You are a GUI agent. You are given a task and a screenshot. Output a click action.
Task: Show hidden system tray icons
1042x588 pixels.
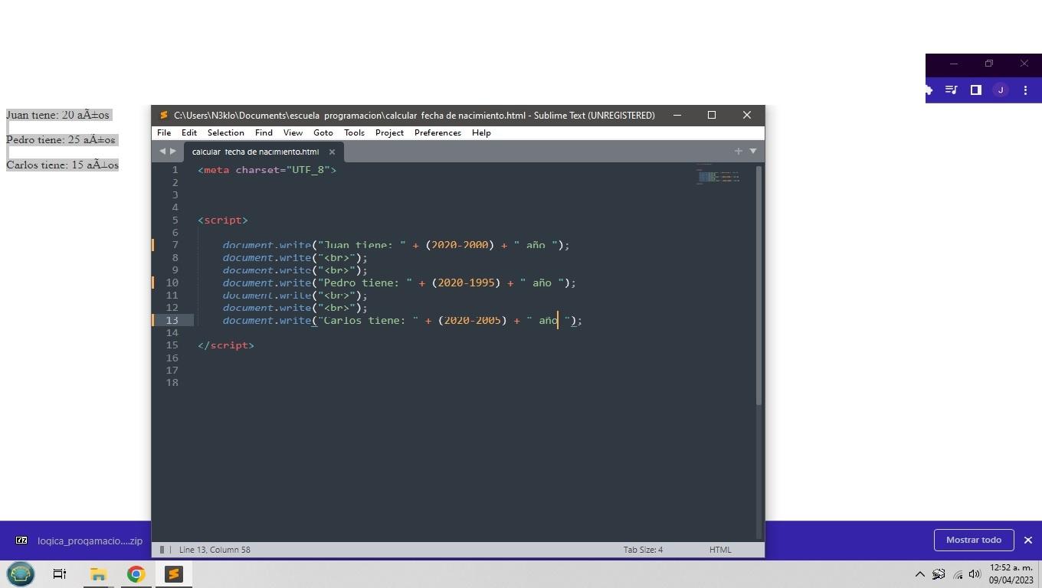click(x=920, y=574)
